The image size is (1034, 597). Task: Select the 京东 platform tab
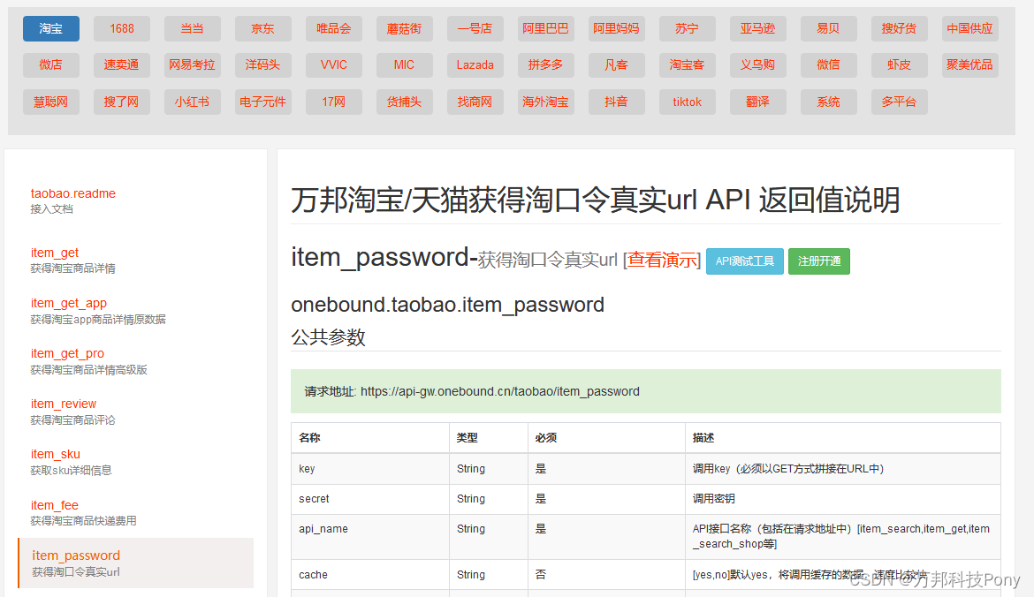262,28
